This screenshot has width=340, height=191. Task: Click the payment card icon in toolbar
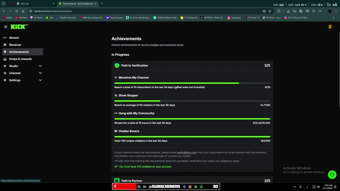point(307,11)
